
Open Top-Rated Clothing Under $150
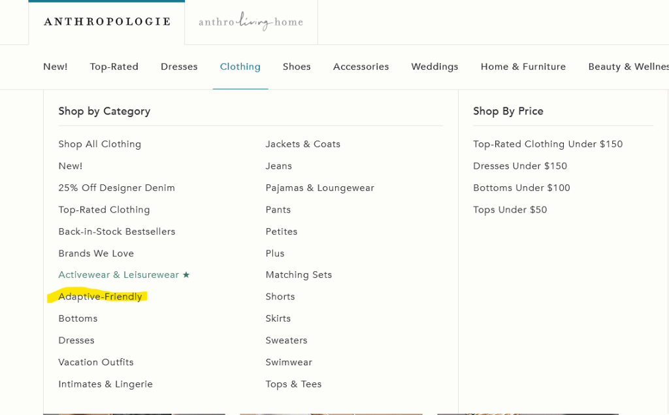click(x=547, y=144)
